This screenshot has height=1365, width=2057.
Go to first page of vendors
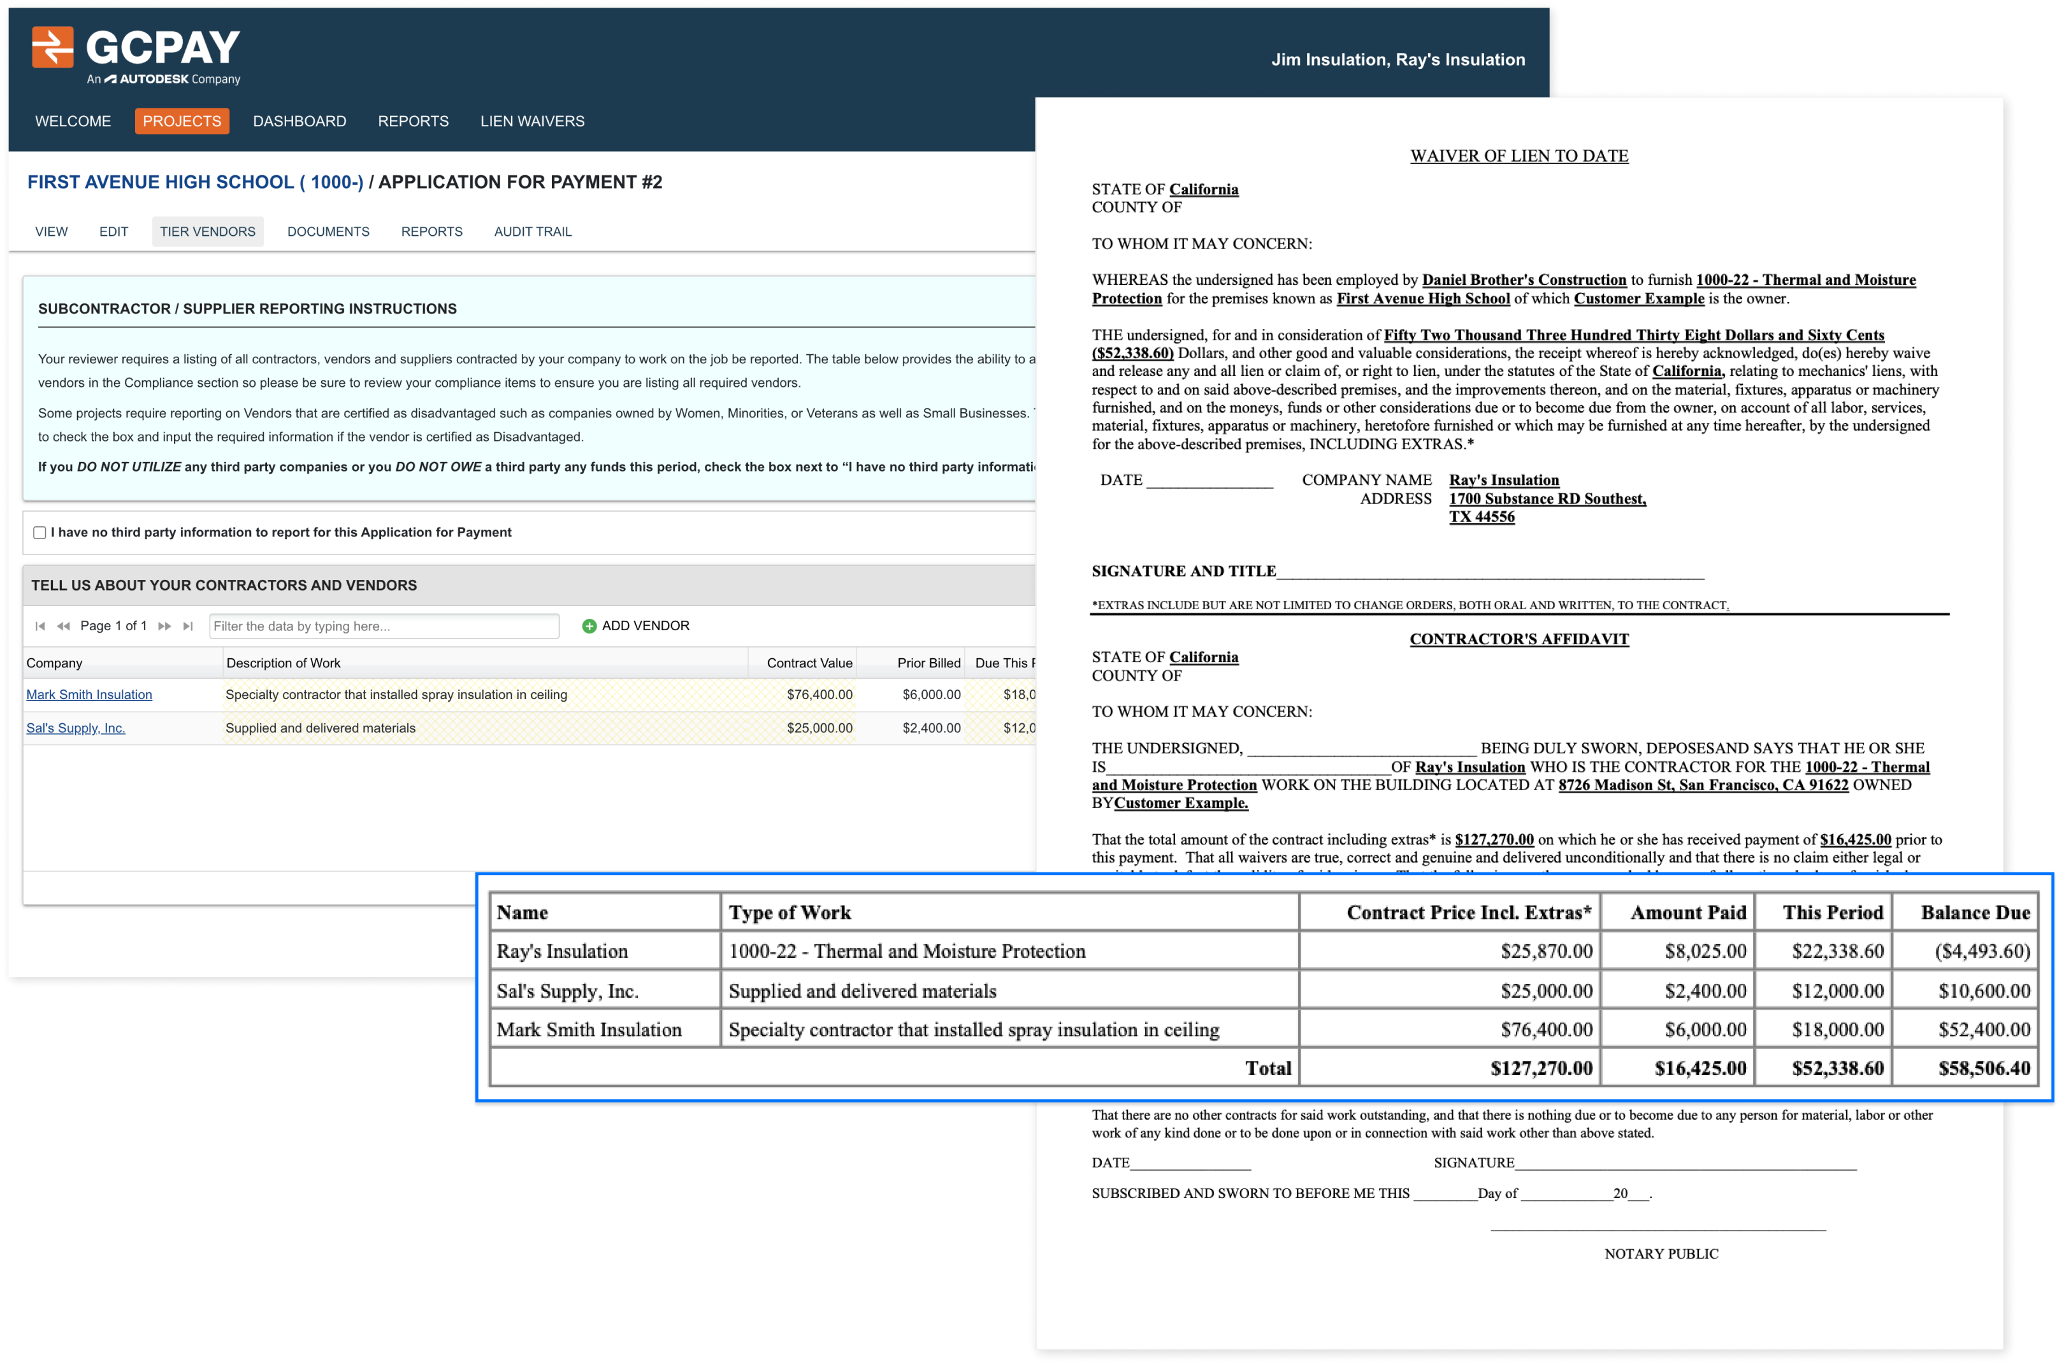40,626
